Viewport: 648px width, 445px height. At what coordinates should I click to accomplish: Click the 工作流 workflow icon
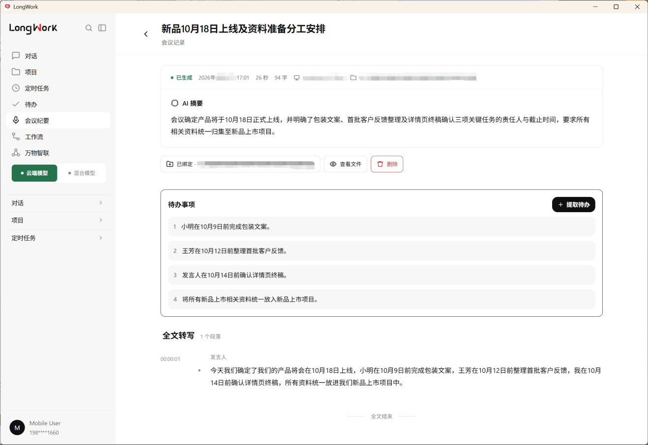(x=16, y=137)
